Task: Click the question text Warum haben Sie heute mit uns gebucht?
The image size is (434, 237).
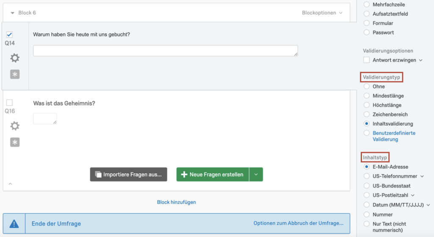Action: point(81,35)
